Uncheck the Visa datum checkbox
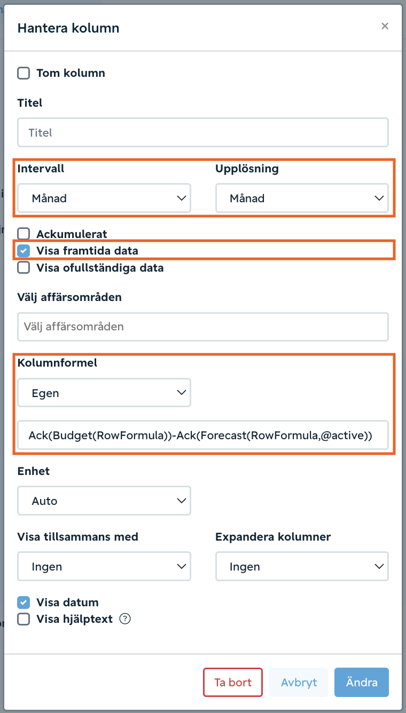The width and height of the screenshot is (406, 713). [x=24, y=603]
